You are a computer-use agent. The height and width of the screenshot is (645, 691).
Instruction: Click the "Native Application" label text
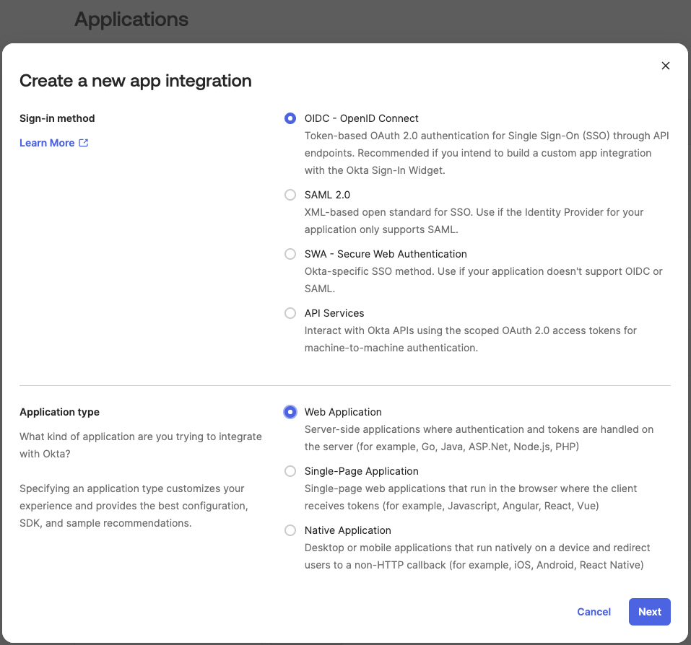tap(347, 530)
